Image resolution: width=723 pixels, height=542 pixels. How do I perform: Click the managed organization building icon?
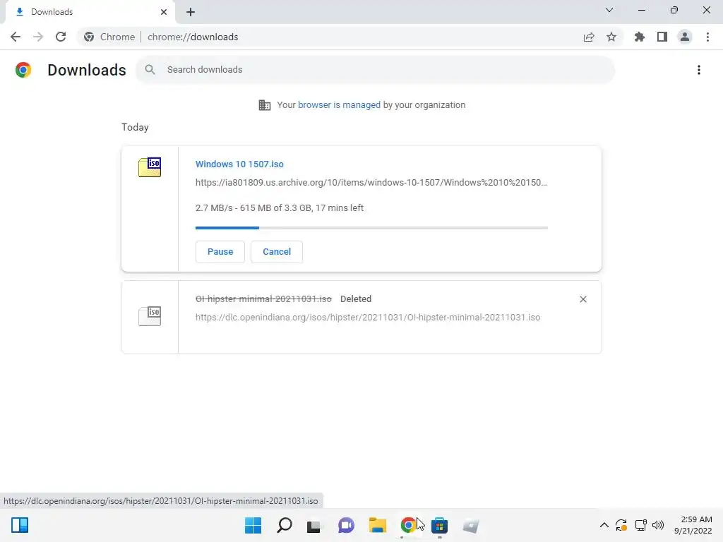(x=265, y=105)
